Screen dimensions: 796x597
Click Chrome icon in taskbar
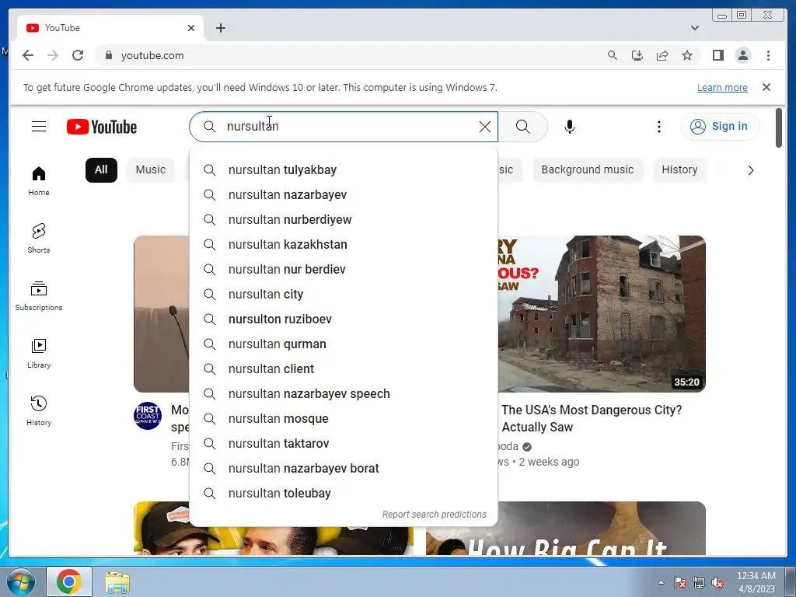(x=69, y=581)
